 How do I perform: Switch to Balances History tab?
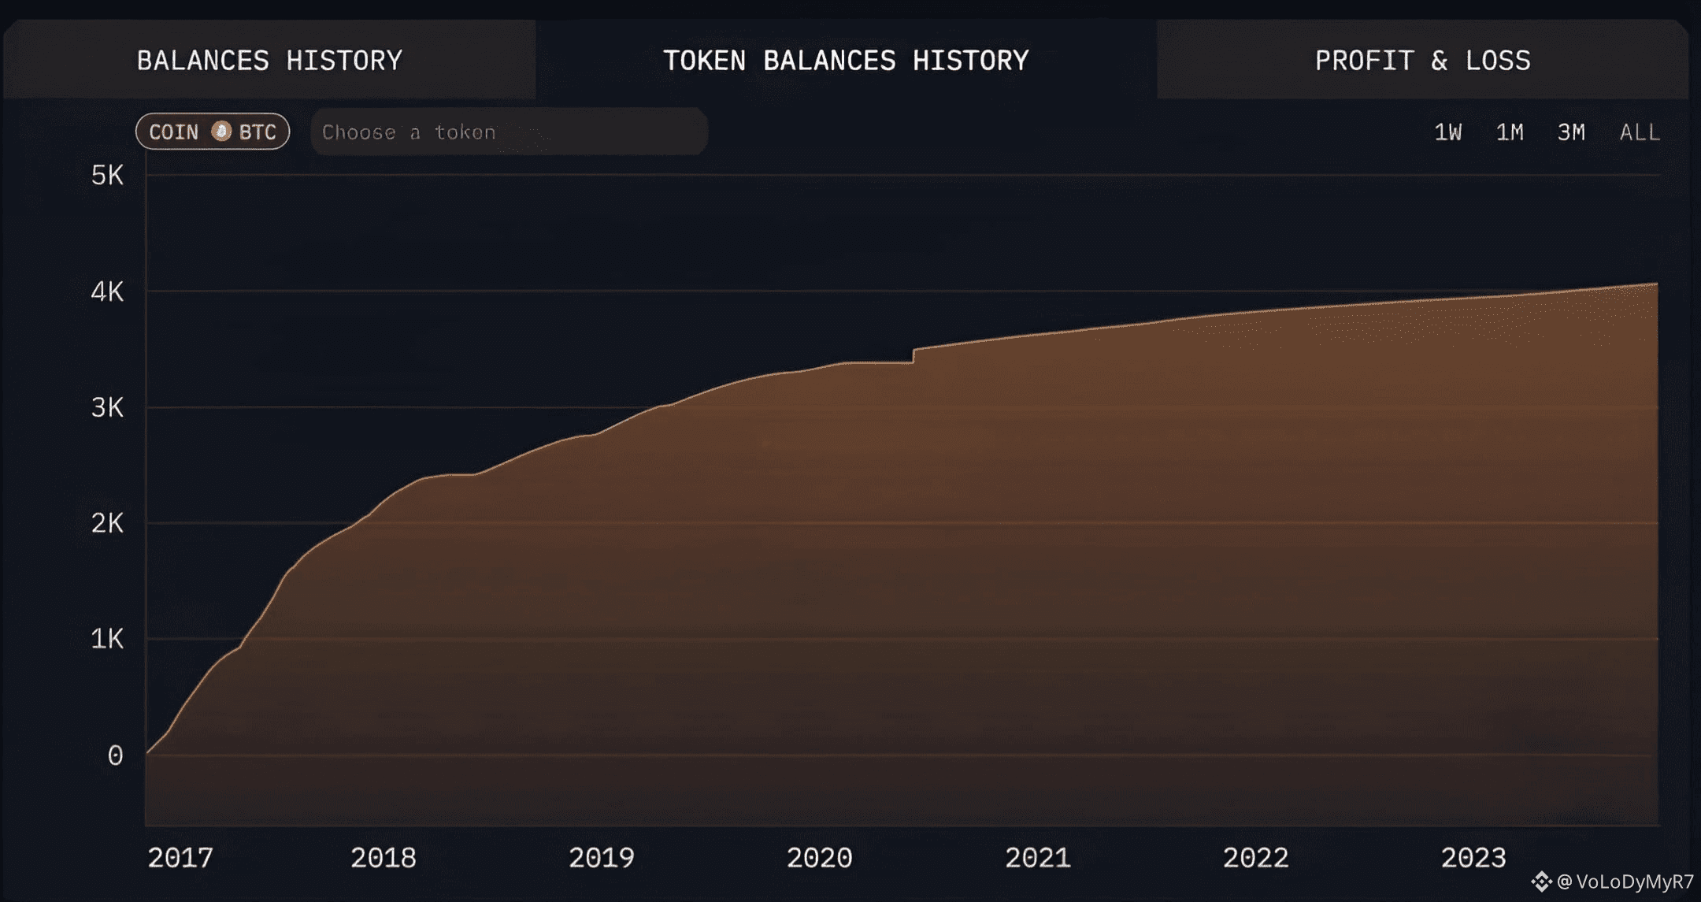click(269, 61)
